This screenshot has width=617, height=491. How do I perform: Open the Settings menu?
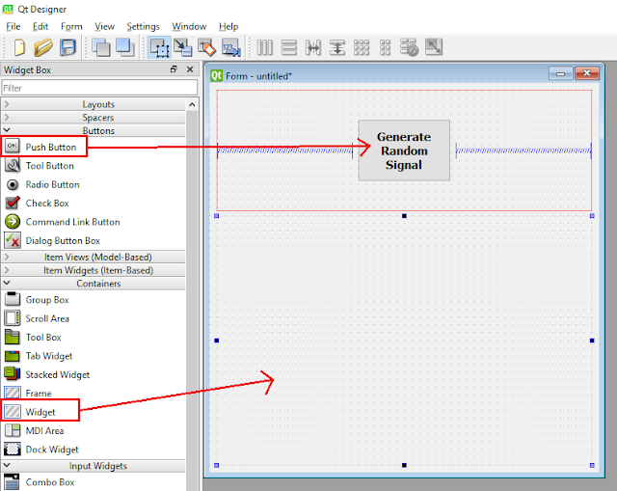point(144,26)
